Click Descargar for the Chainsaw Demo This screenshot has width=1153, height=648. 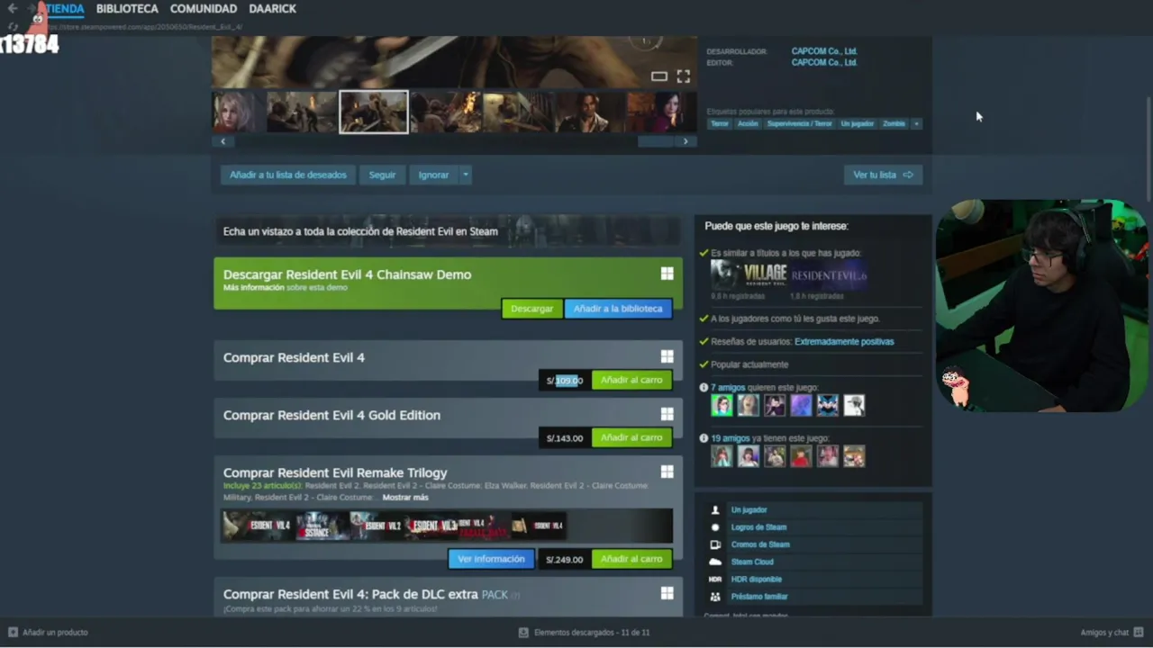coord(531,309)
